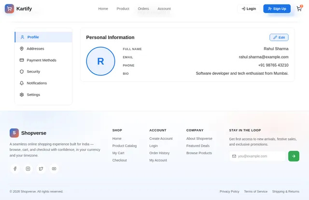Open the Privacy Policy footer link

(229, 191)
